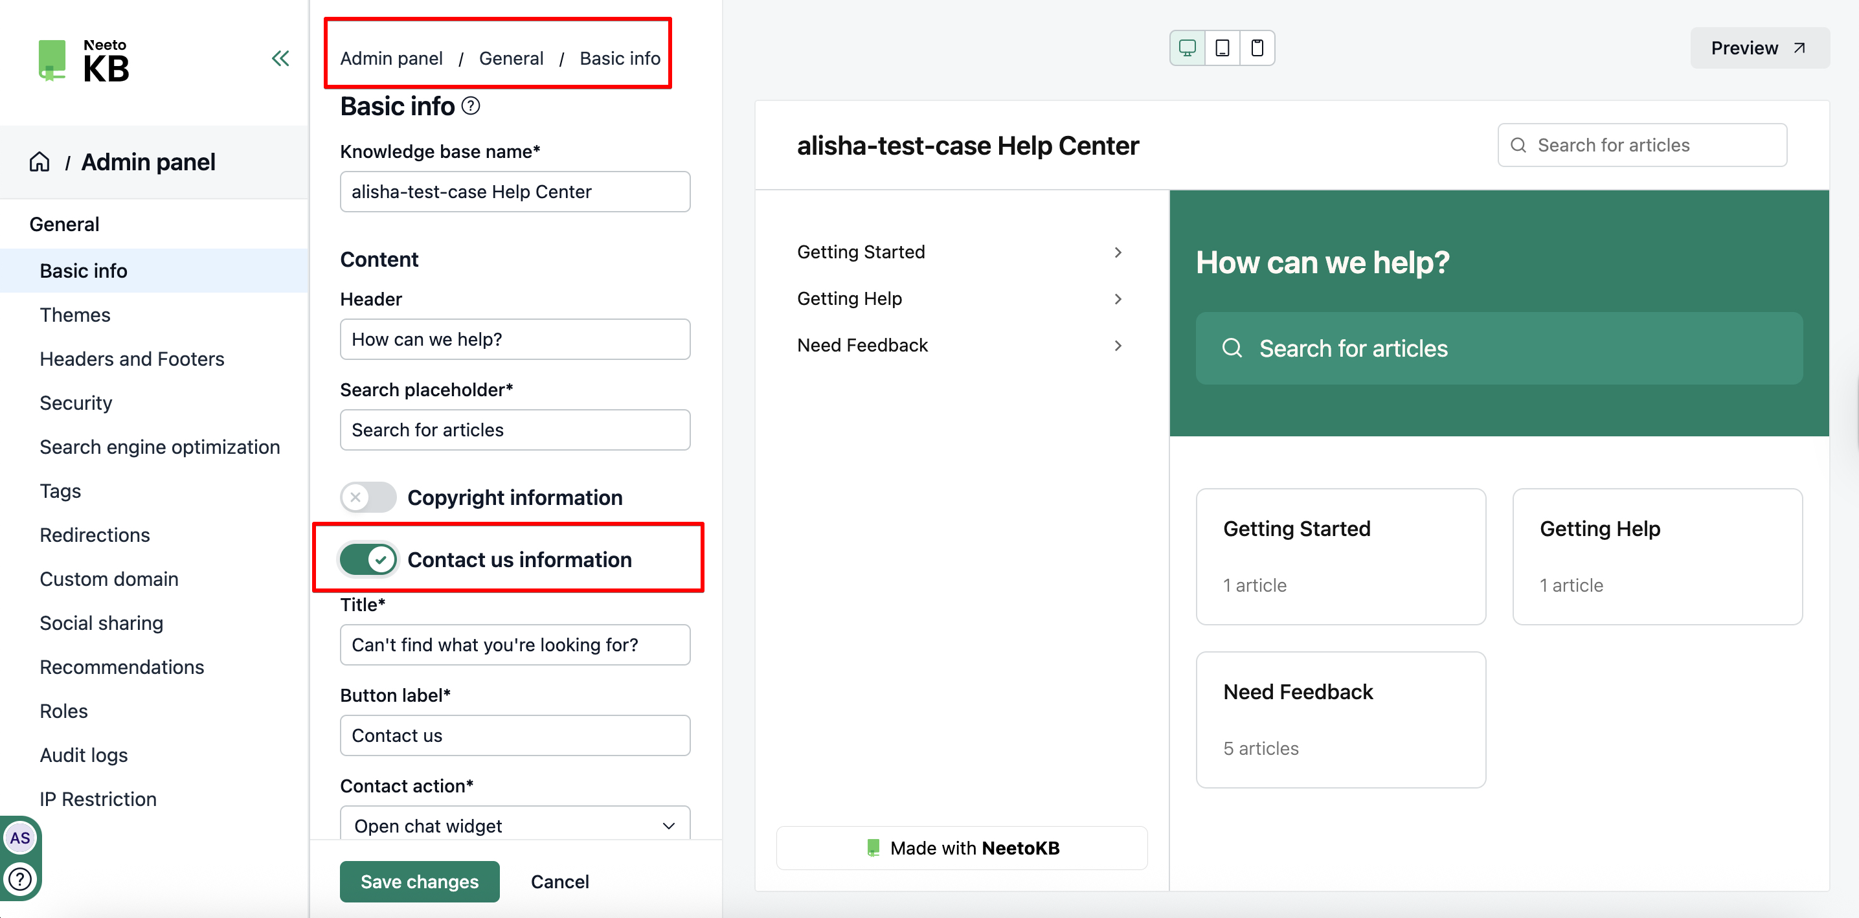Open the help question-mark icon at bottom-left
1859x918 pixels.
coord(19,879)
